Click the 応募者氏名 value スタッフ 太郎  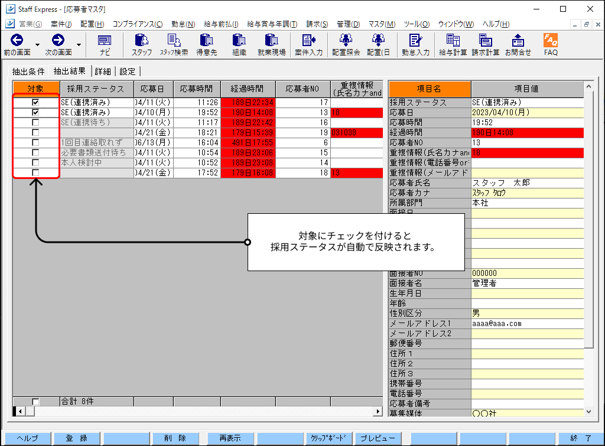pos(528,183)
